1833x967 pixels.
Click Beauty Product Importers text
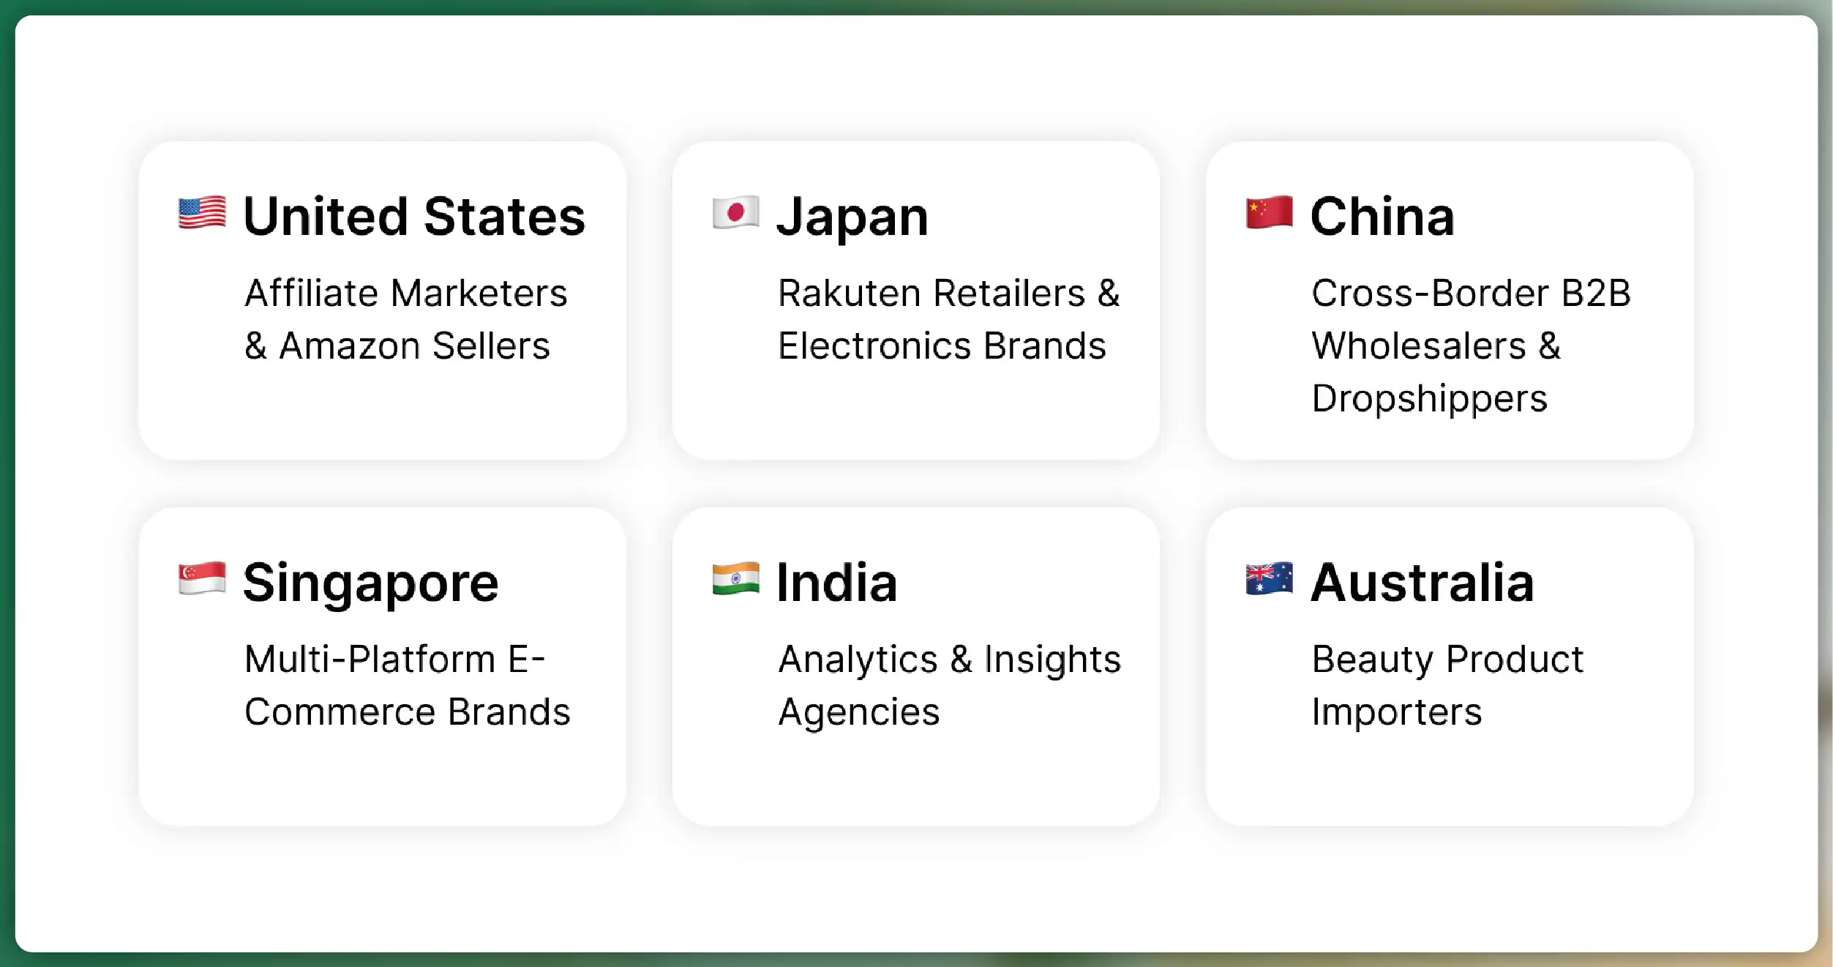pos(1447,686)
